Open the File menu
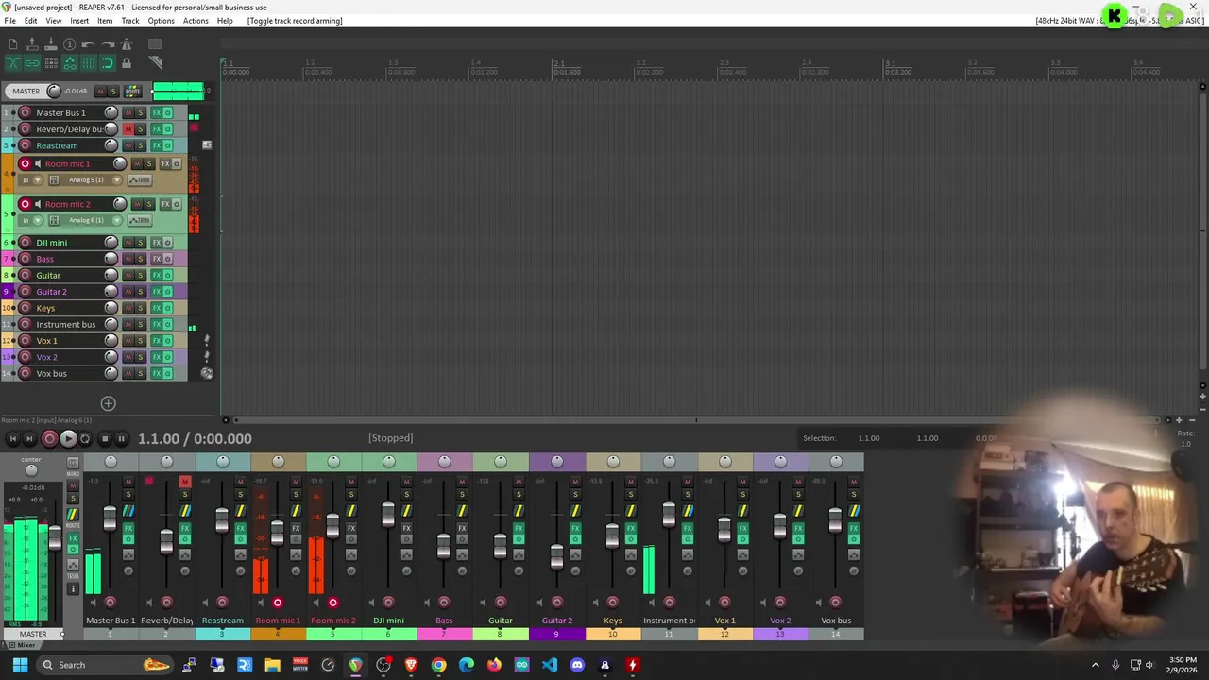1209x680 pixels. [x=9, y=21]
